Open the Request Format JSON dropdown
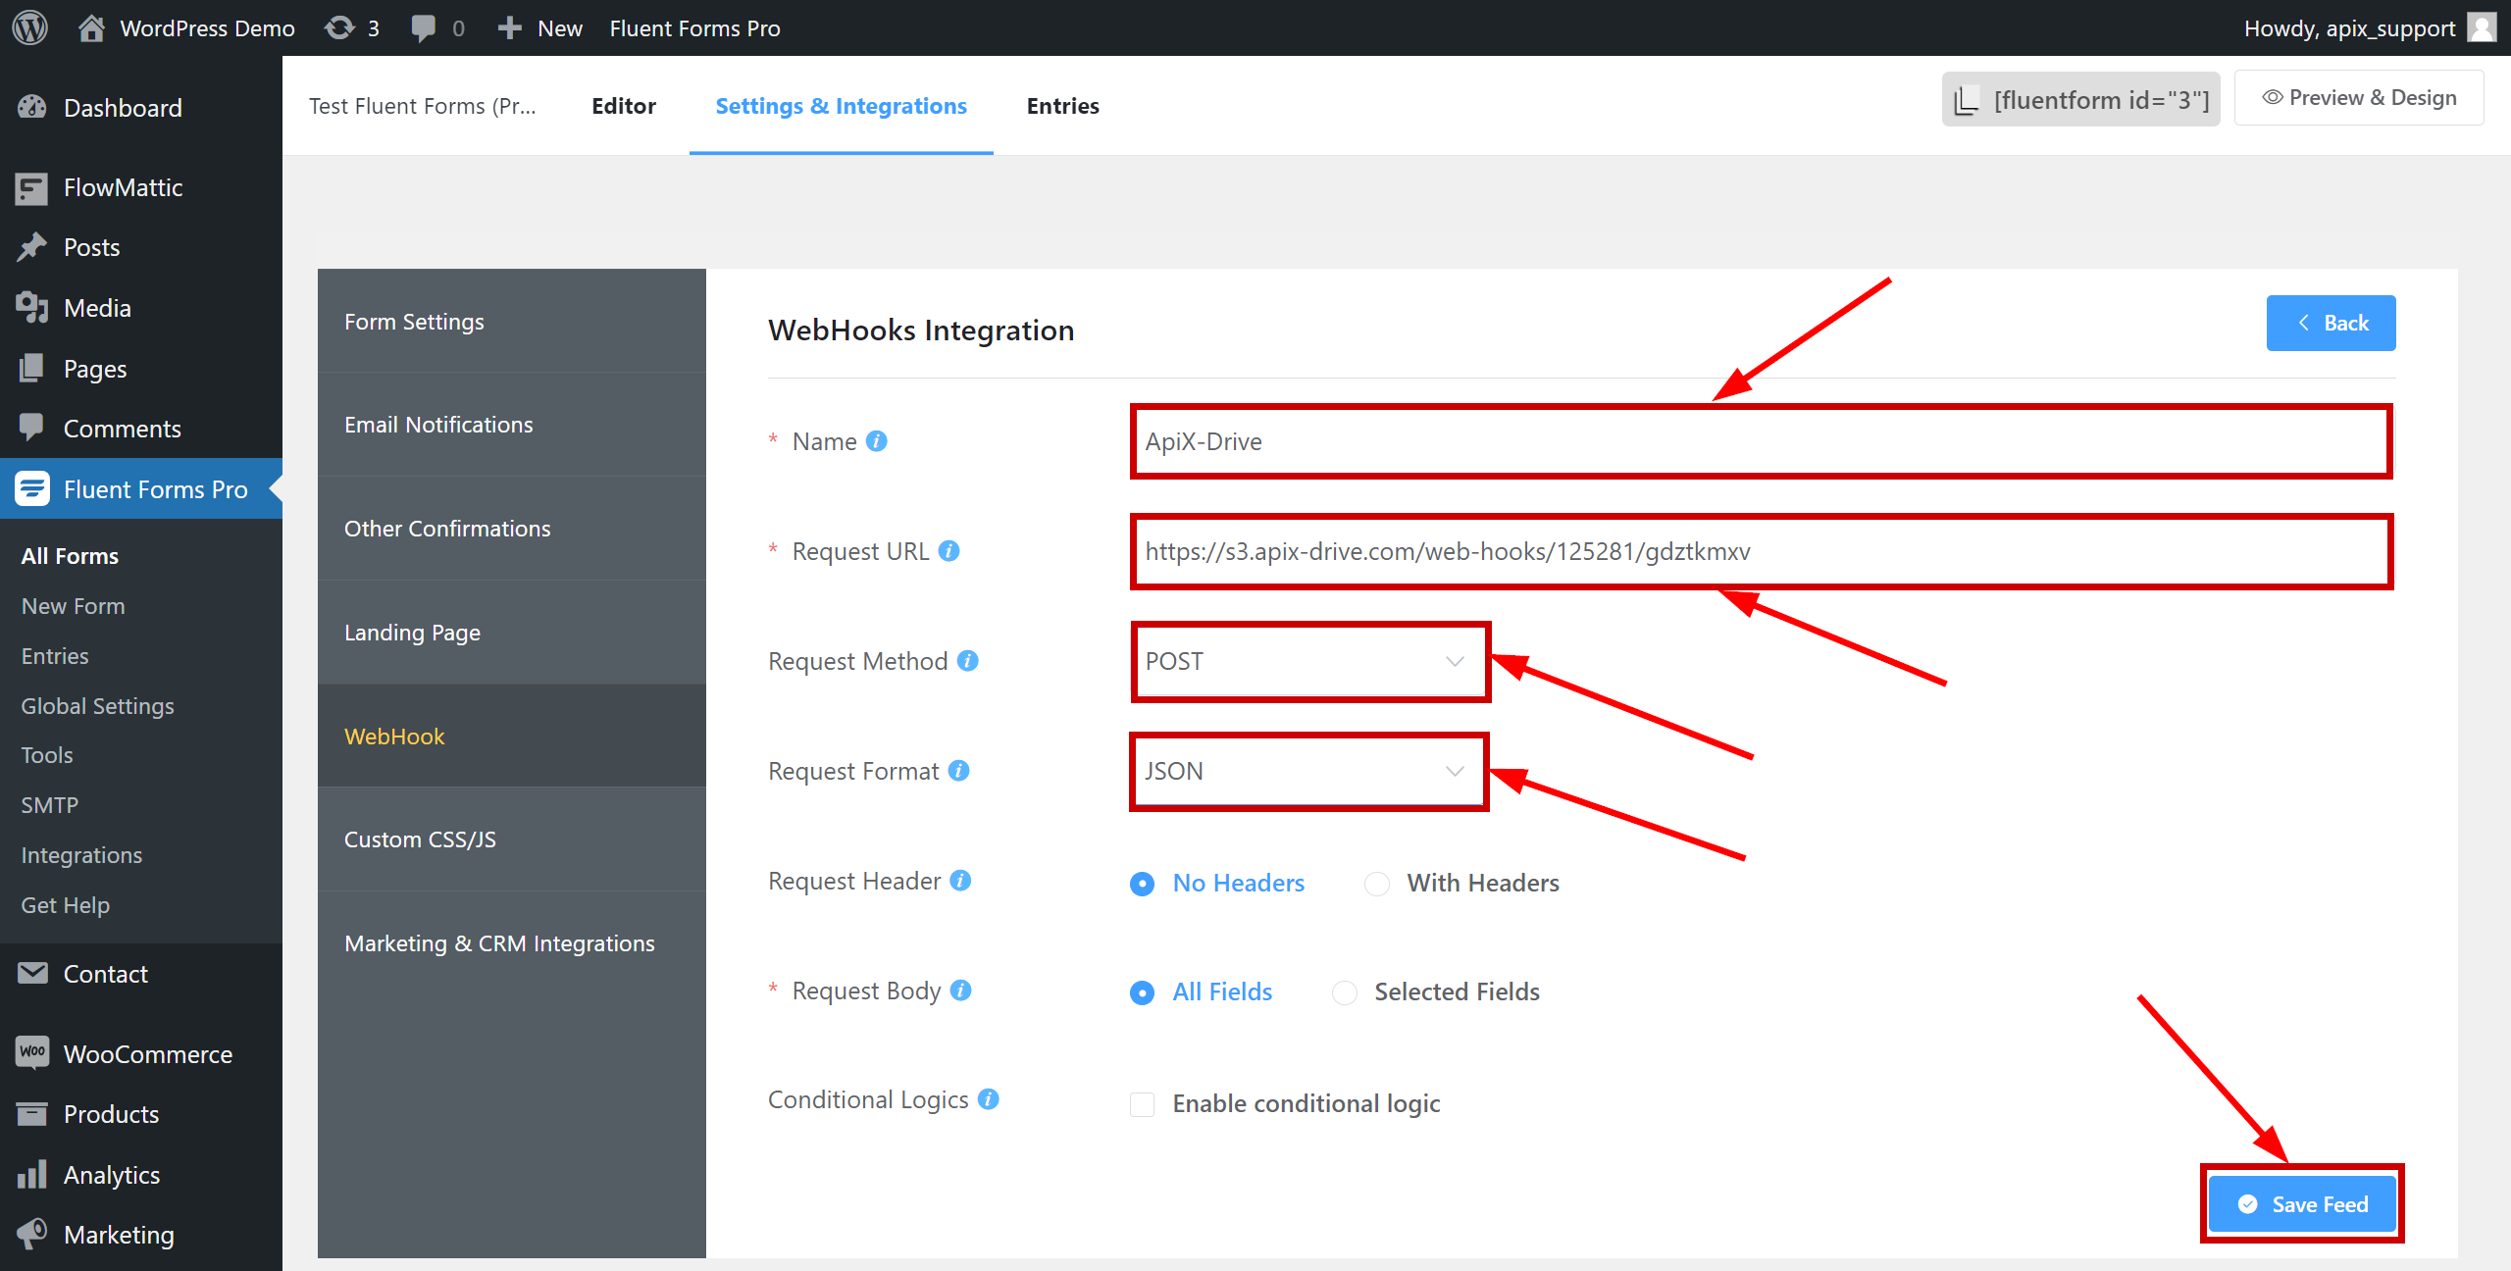 pos(1309,771)
